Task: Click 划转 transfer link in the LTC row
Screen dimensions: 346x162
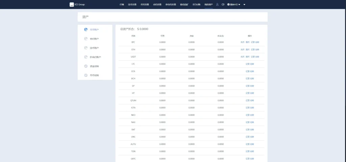Action: [252, 64]
